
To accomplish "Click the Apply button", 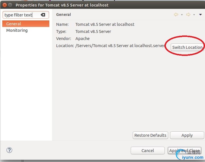I will [187, 135].
